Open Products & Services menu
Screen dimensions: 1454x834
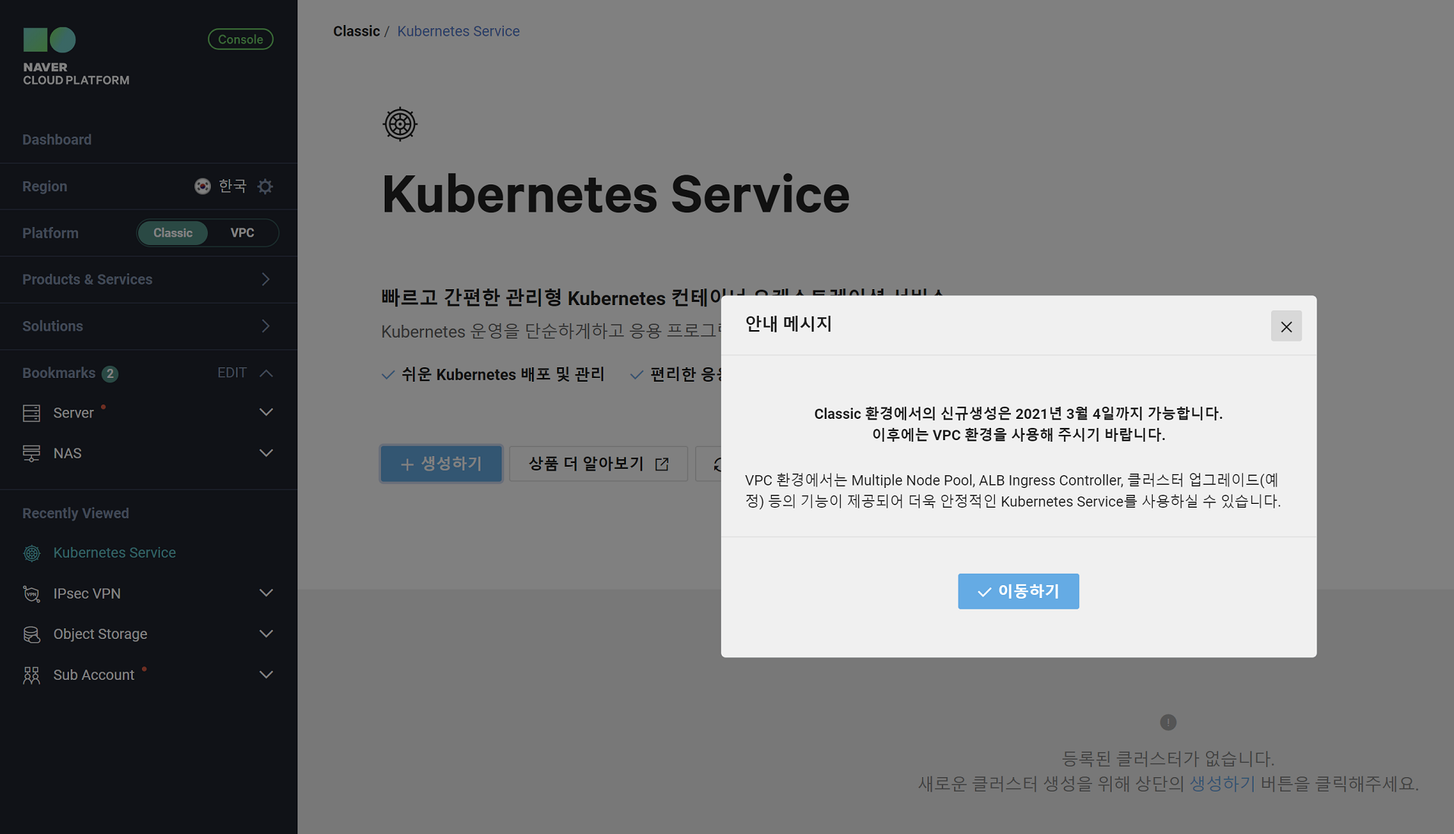(x=148, y=279)
